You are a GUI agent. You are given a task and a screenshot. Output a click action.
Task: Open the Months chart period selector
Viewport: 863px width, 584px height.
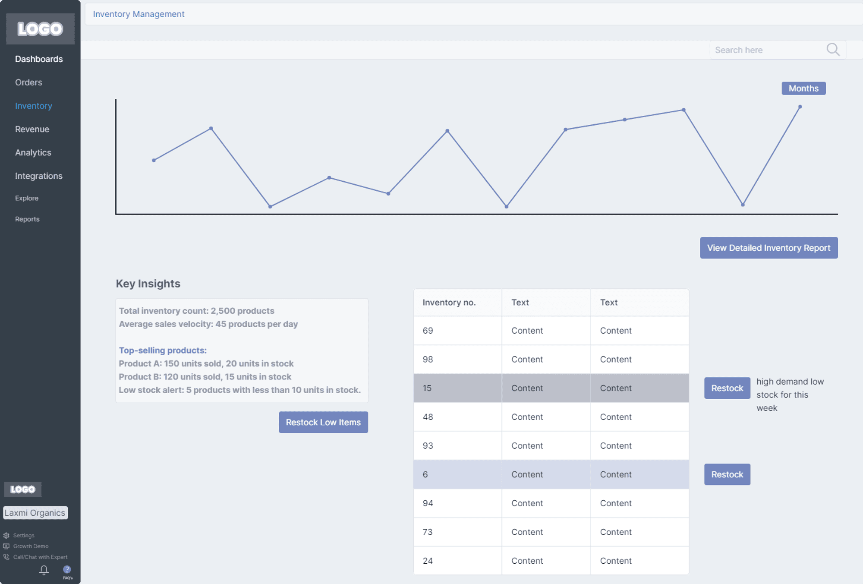803,88
